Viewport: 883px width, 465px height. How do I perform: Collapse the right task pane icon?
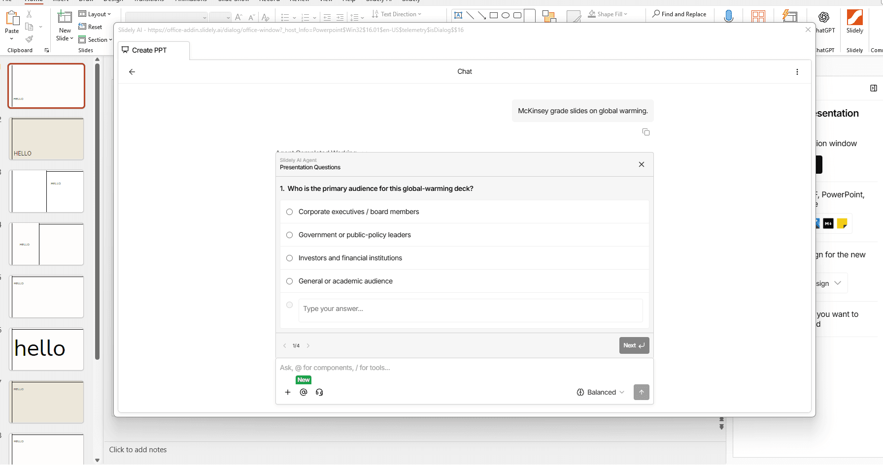[x=874, y=88]
